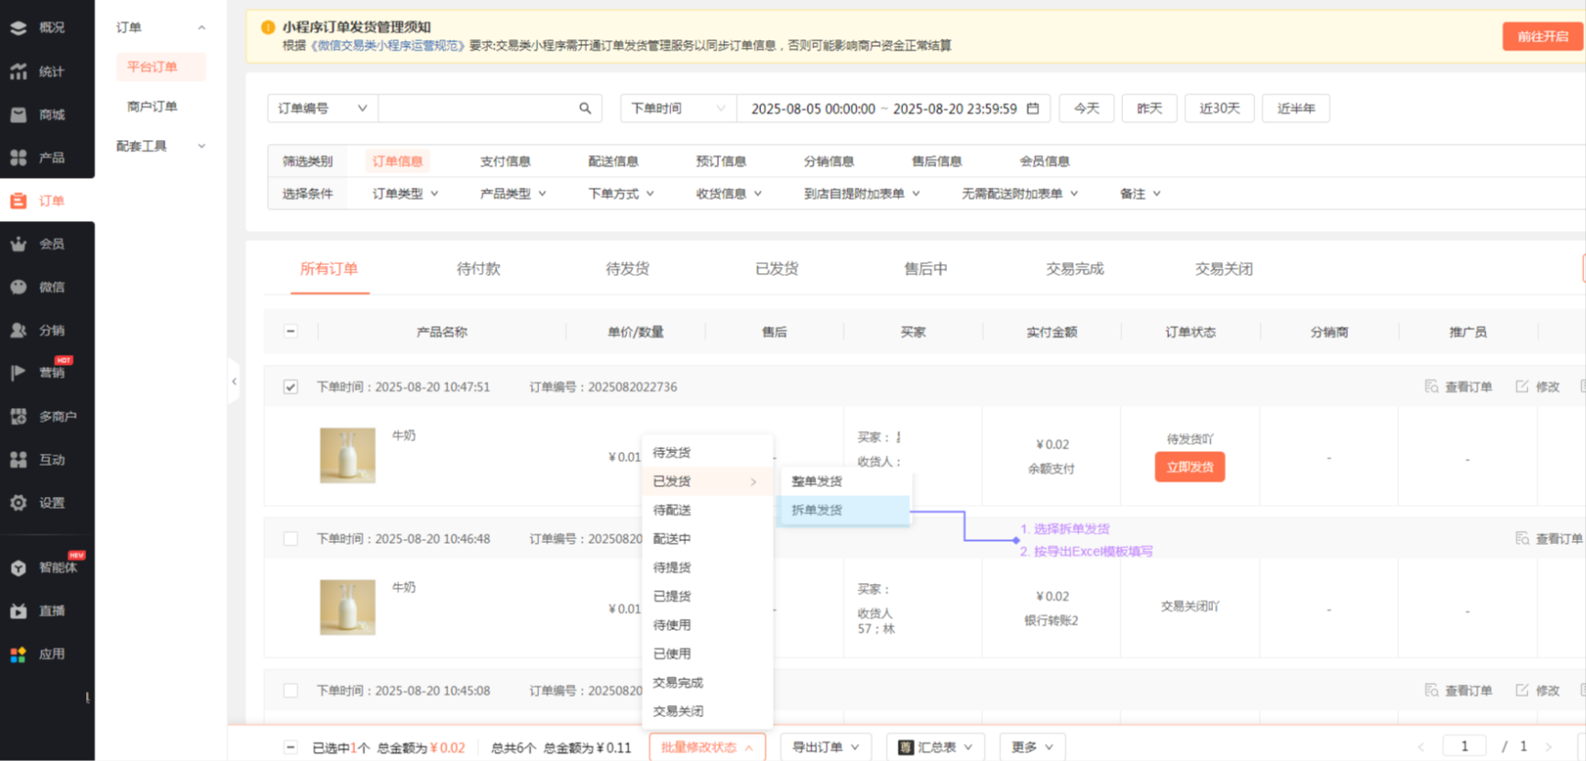Filter orders by 近30天

point(1219,108)
